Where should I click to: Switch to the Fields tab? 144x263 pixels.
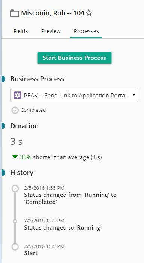(21, 31)
